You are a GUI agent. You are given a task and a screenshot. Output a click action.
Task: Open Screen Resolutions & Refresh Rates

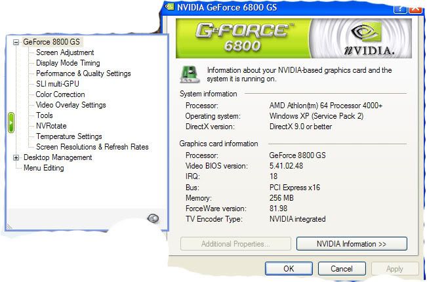point(92,147)
